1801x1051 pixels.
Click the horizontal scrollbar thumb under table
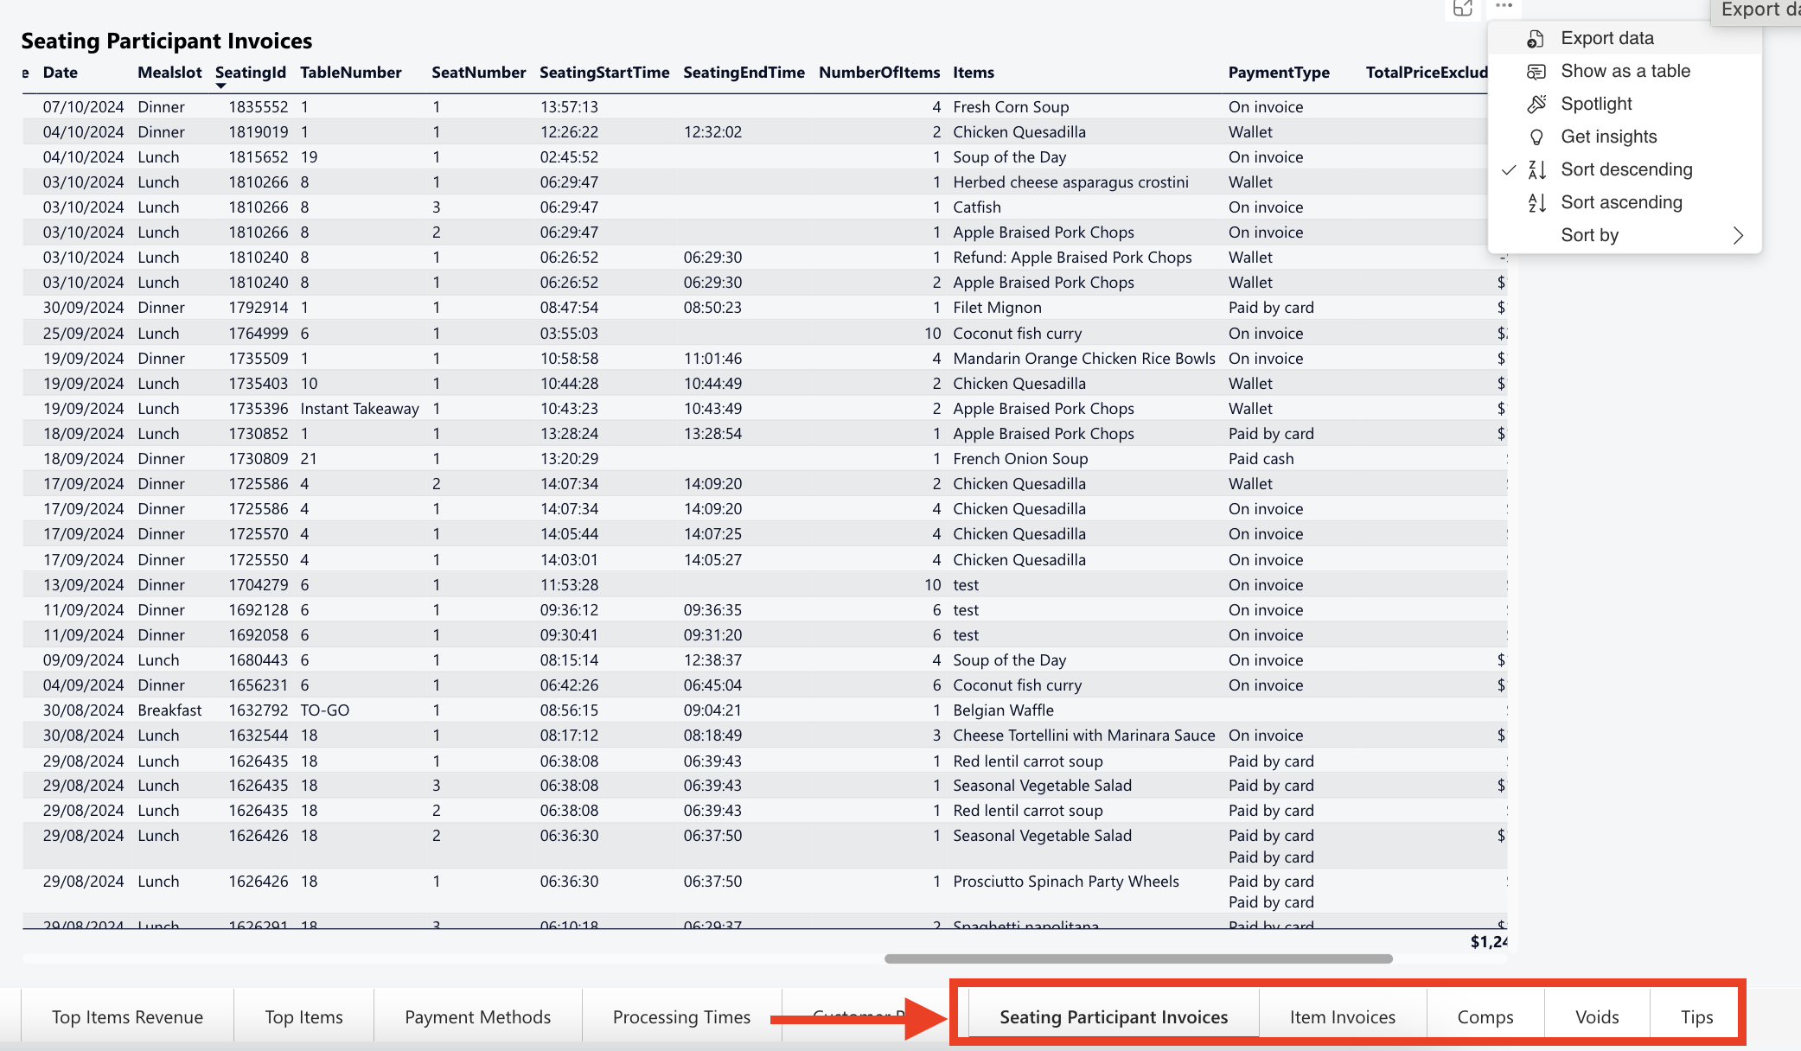click(1138, 959)
